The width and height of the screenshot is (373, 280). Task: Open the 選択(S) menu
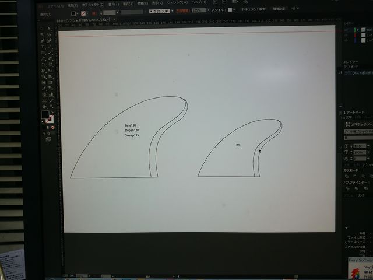(x=128, y=4)
